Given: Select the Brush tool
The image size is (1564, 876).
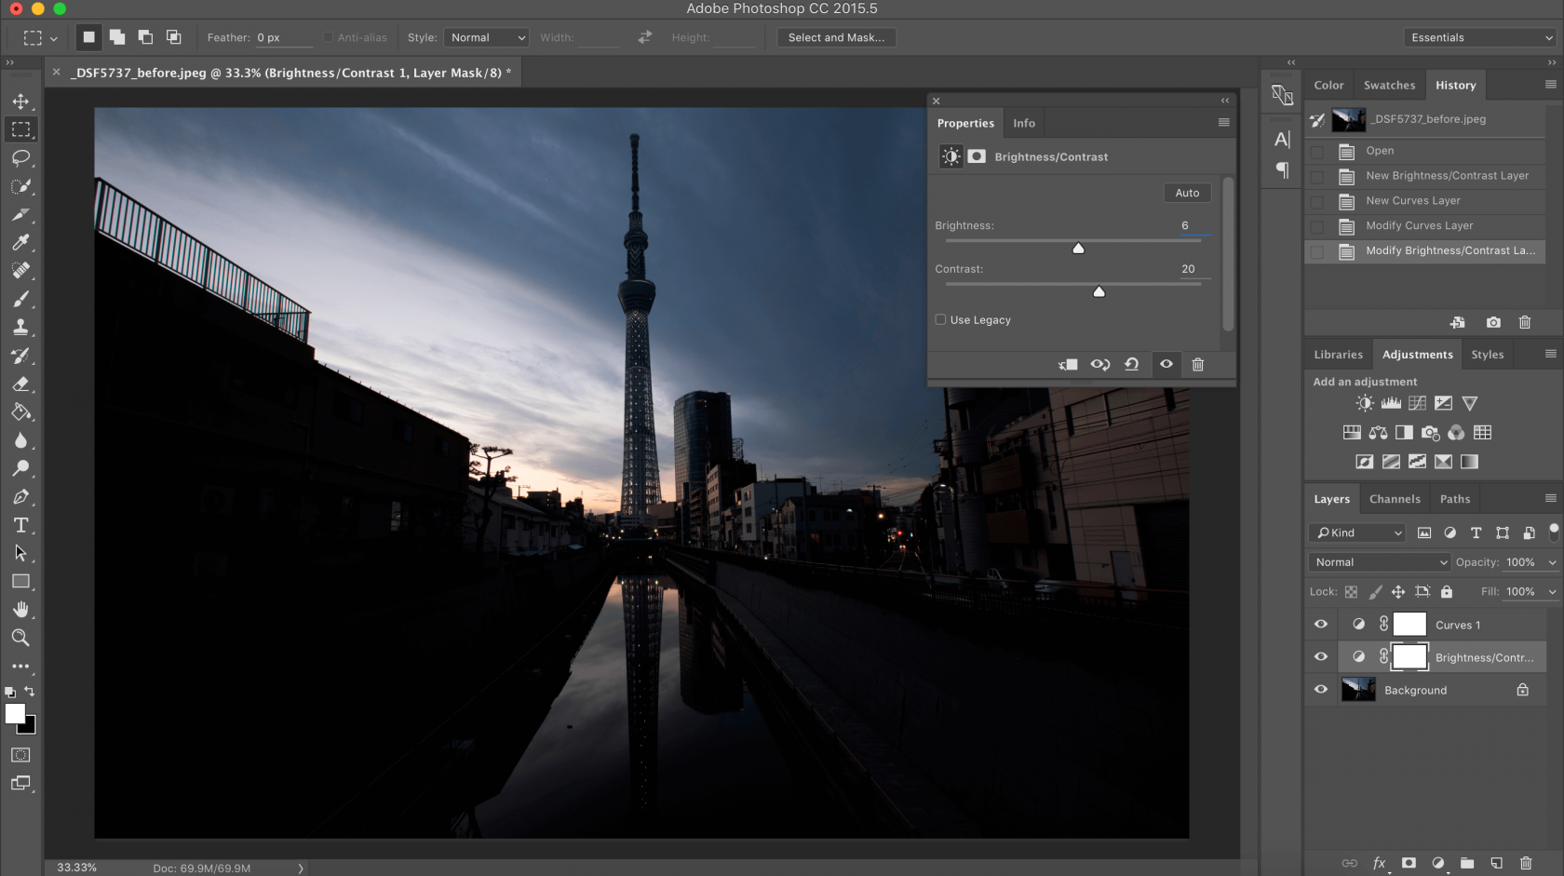Looking at the screenshot, I should click(x=21, y=298).
